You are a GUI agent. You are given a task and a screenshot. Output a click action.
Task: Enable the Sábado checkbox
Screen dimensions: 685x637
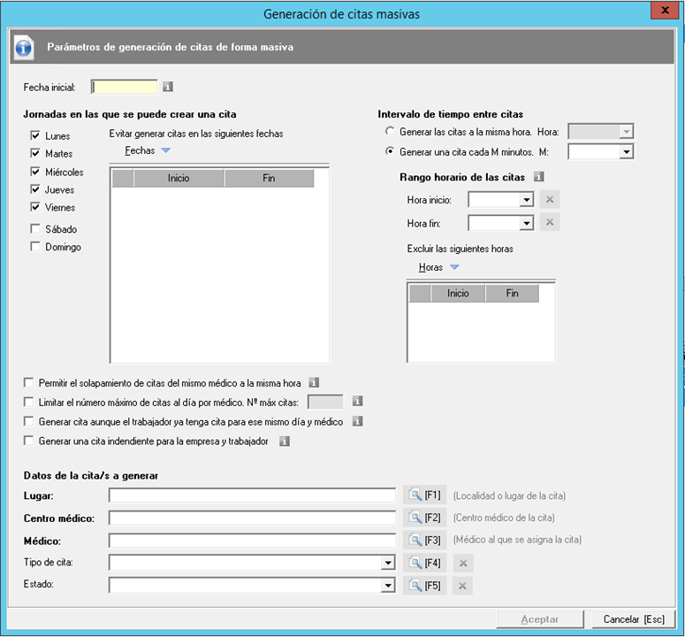[35, 229]
